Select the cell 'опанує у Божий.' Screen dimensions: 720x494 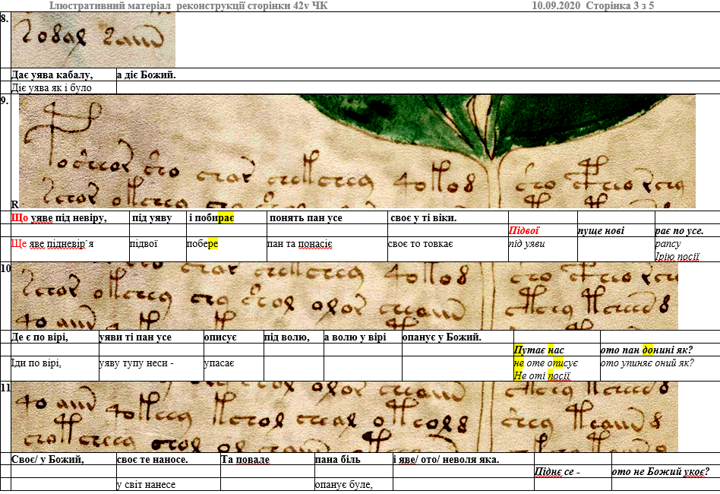point(458,337)
